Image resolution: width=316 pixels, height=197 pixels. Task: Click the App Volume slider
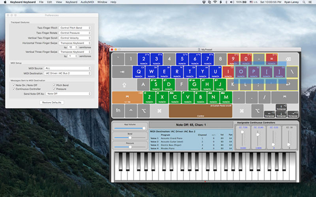click(x=130, y=128)
